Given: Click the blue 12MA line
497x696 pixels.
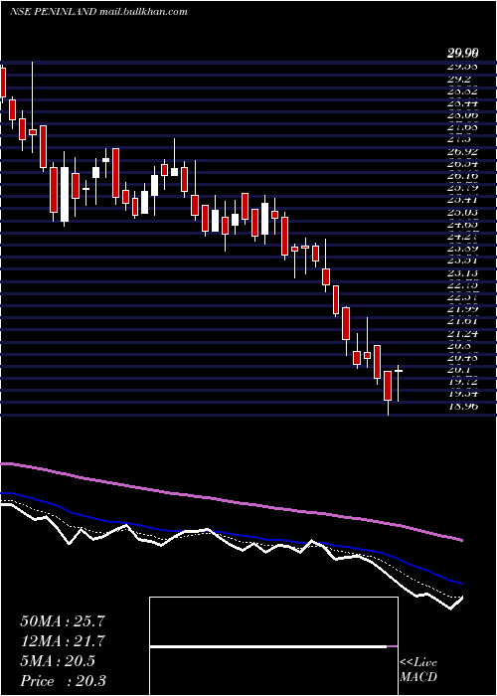Looking at the screenshot, I should tap(232, 535).
